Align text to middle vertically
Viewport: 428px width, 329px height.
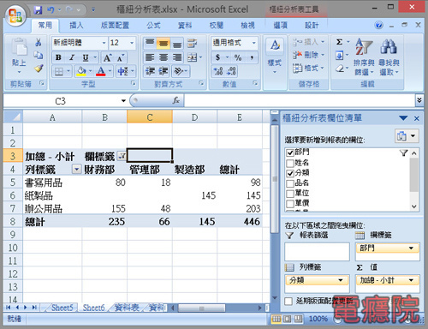pyautogui.click(x=163, y=43)
